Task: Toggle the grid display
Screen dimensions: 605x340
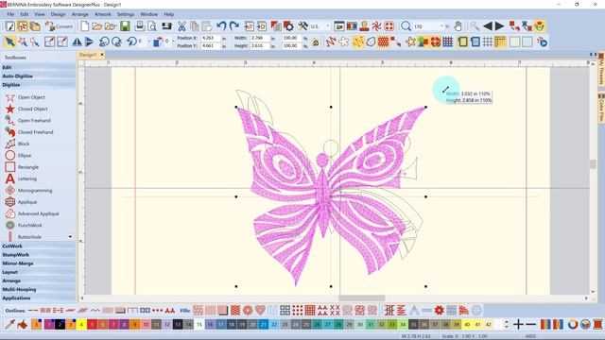Action: pyautogui.click(x=488, y=42)
